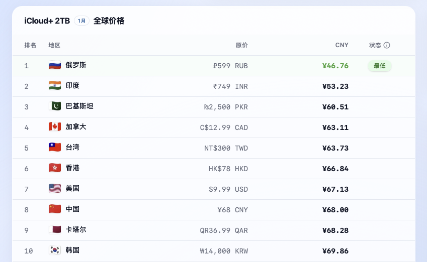Click the status info icon
Viewport: 427px width, 262px height.
coord(387,45)
